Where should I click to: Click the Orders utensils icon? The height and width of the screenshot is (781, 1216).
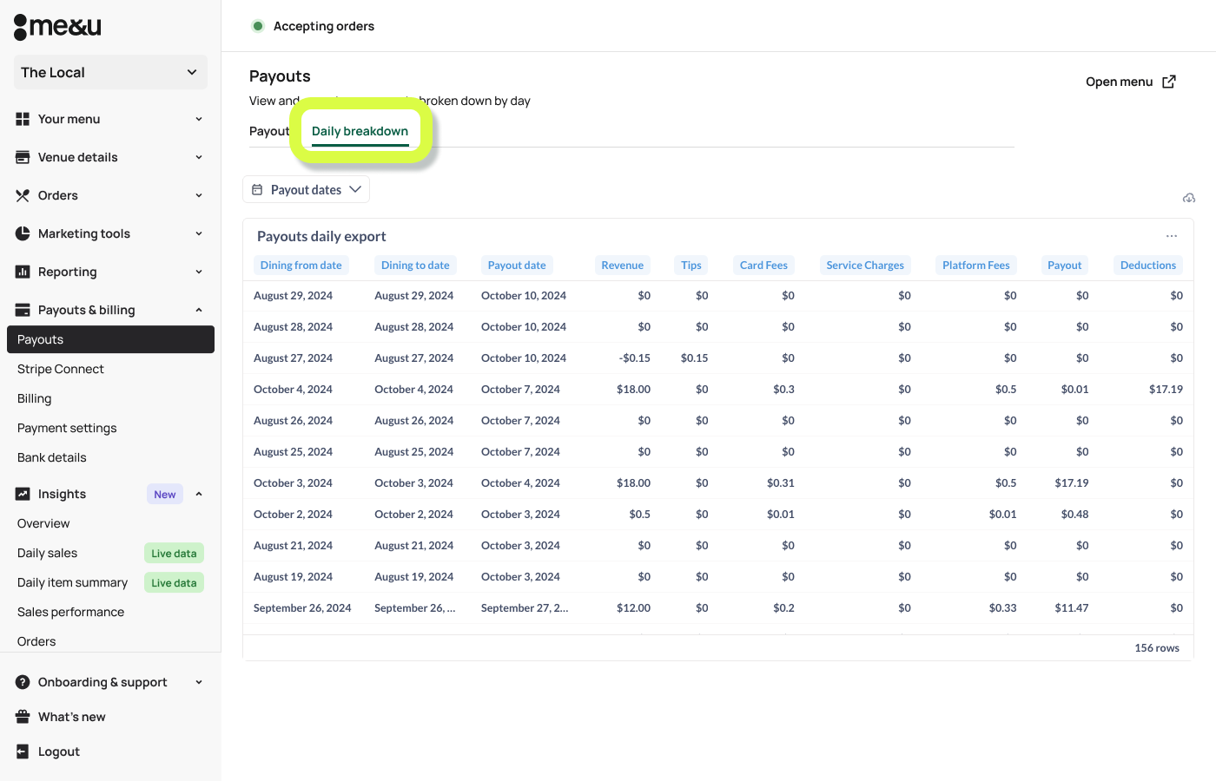[23, 195]
